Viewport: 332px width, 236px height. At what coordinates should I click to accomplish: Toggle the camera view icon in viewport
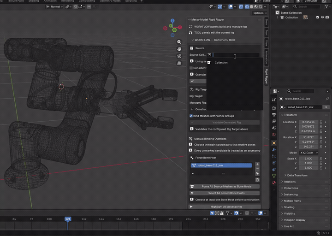179,56
